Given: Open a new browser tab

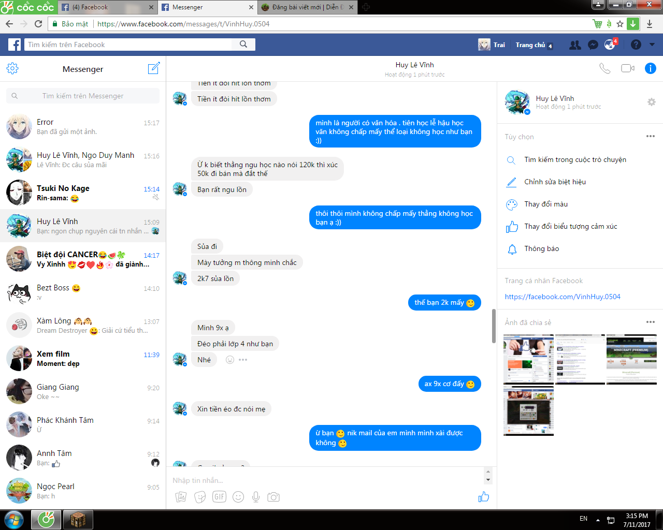Looking at the screenshot, I should (x=366, y=7).
